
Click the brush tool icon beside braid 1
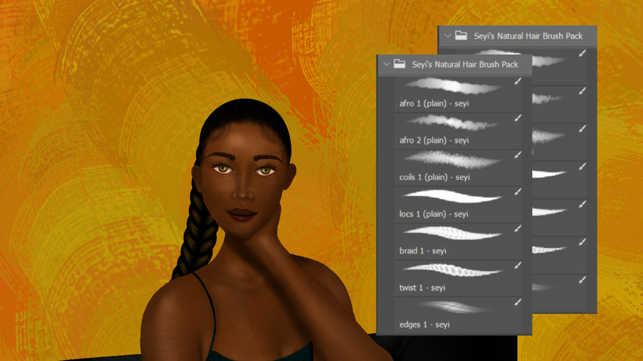pyautogui.click(x=518, y=228)
